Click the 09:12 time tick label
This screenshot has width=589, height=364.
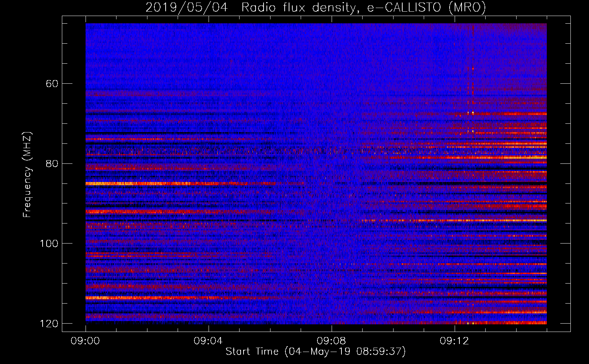click(x=454, y=341)
